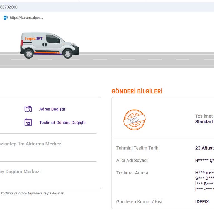
Task: Click the Dağıtım Merkezi step
Action: [20, 172]
